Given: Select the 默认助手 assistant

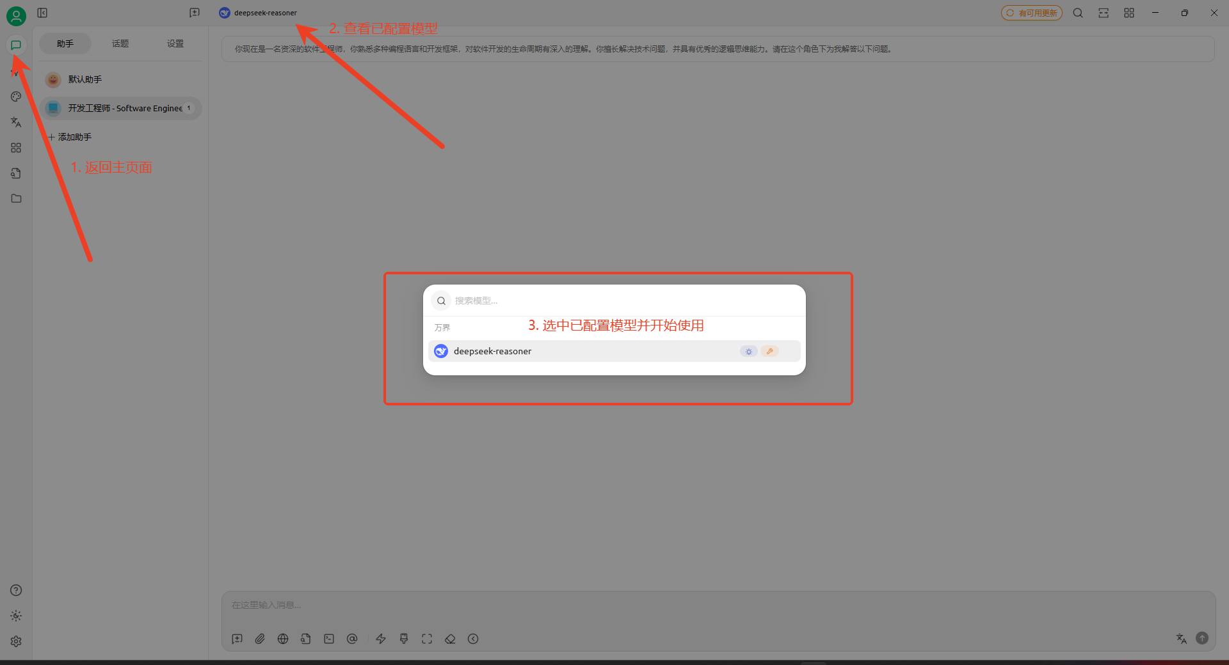Looking at the screenshot, I should click(121, 79).
